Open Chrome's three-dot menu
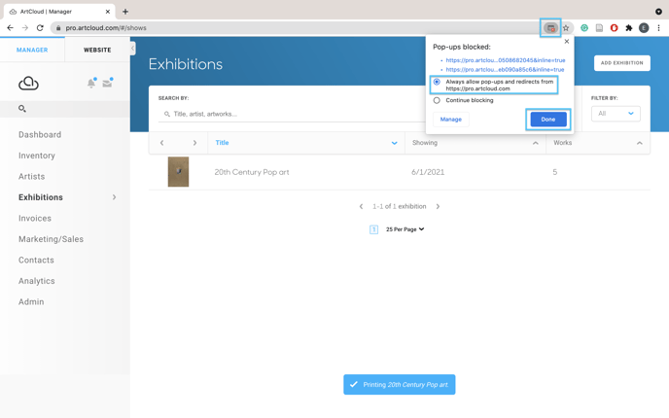The width and height of the screenshot is (669, 418). tap(658, 28)
